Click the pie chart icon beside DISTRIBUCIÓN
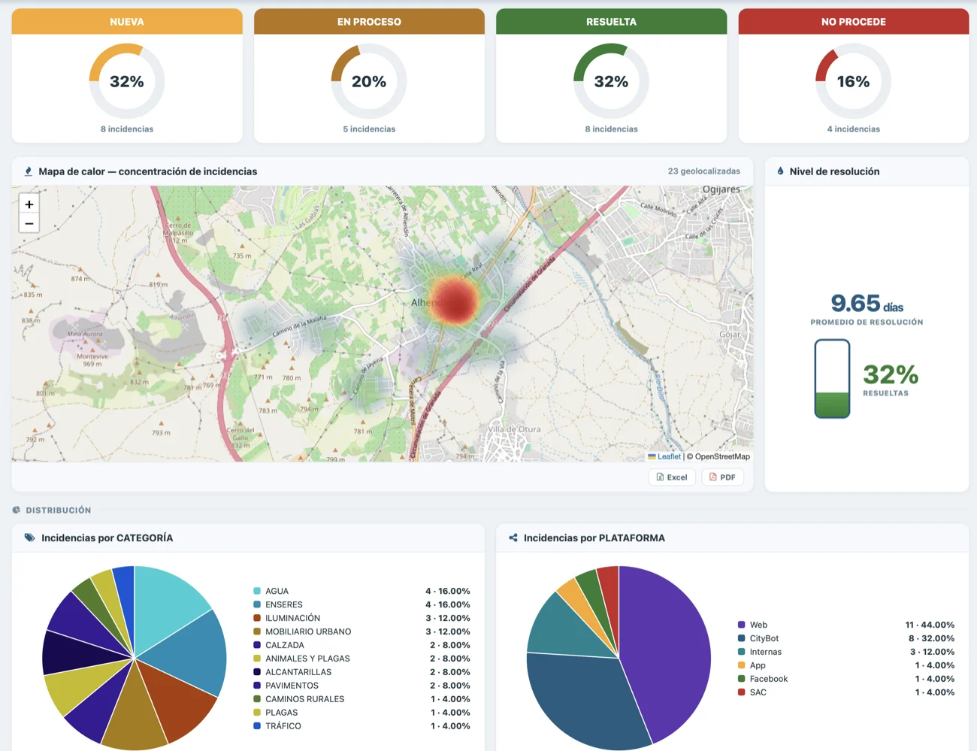Viewport: 977px width, 751px height. click(17, 510)
